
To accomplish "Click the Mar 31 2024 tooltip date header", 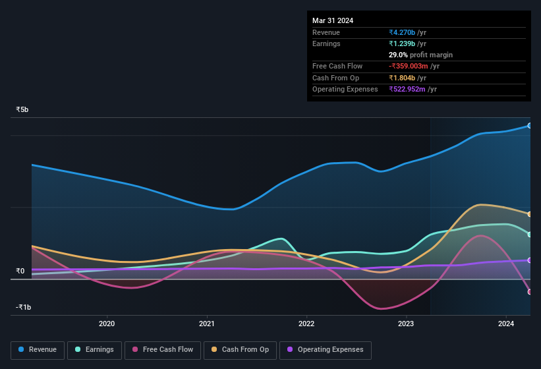I will tap(333, 20).
